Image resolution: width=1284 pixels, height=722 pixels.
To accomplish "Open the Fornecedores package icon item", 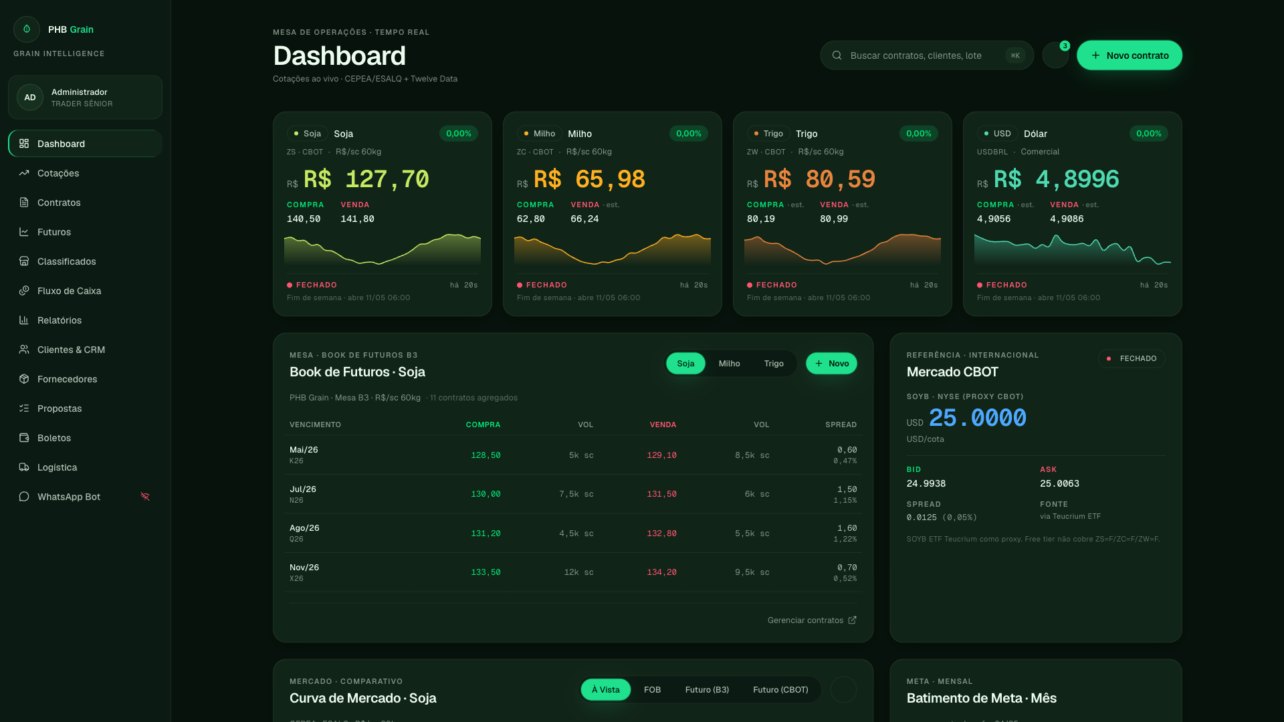I will point(24,379).
